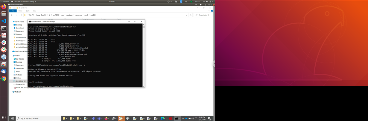The width and height of the screenshot is (368, 121).
Task: Select Videos under This PC
Action: coord(18,78)
